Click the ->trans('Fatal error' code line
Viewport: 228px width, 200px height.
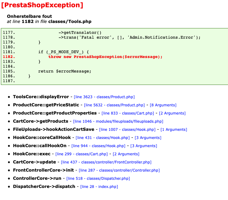129,37
